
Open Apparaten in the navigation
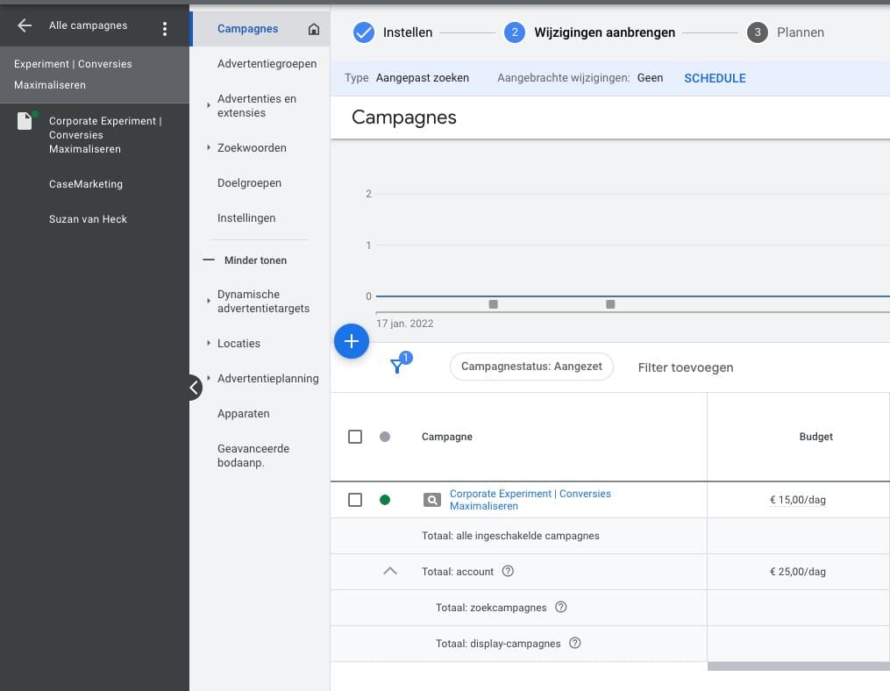coord(244,413)
